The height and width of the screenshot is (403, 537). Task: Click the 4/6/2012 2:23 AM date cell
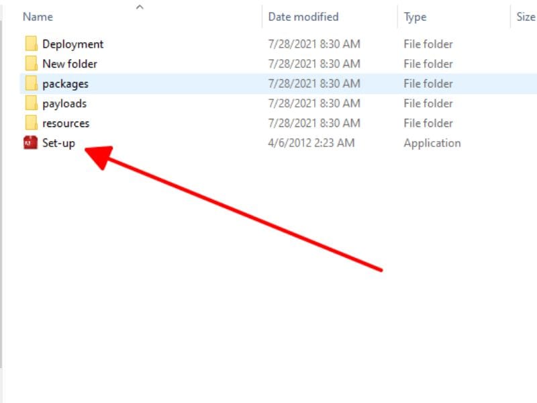[311, 143]
